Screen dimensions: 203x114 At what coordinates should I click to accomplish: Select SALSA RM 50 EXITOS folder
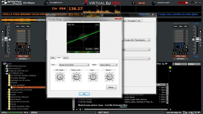20,102
